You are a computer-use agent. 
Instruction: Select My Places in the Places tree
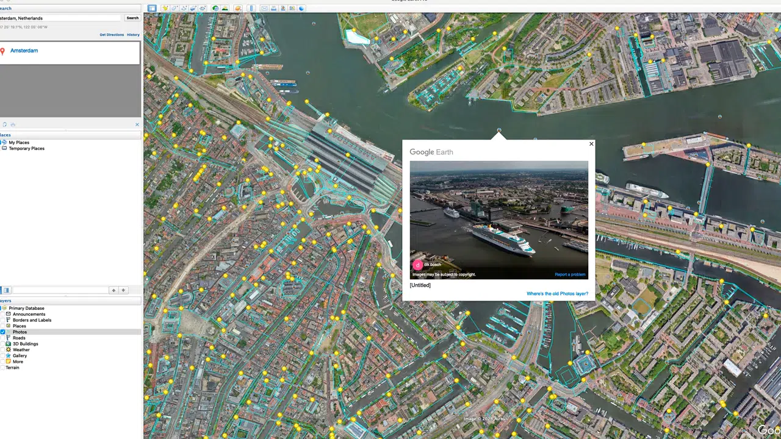pyautogui.click(x=19, y=143)
